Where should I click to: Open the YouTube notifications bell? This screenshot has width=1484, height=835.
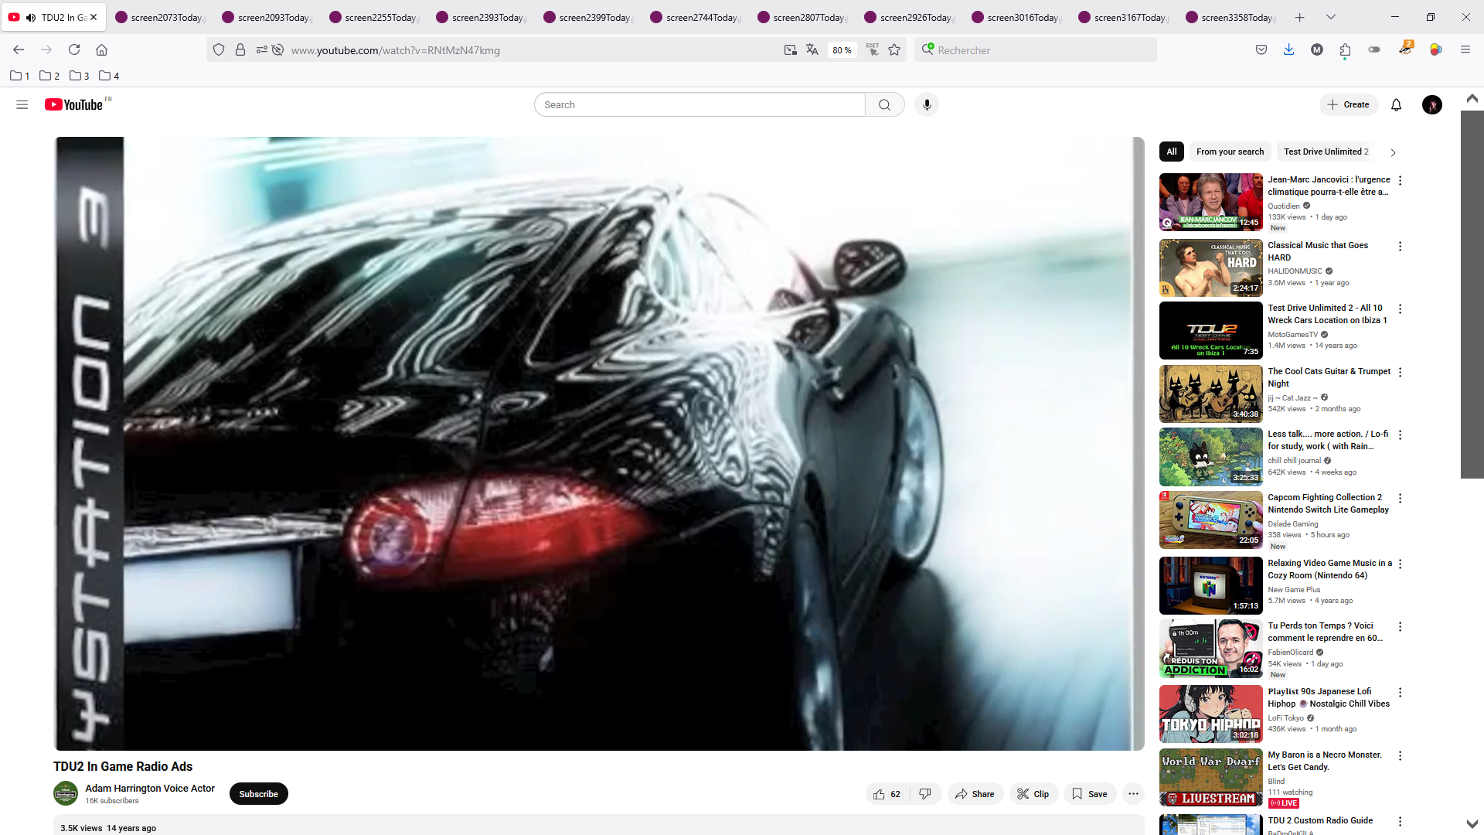[1396, 104]
